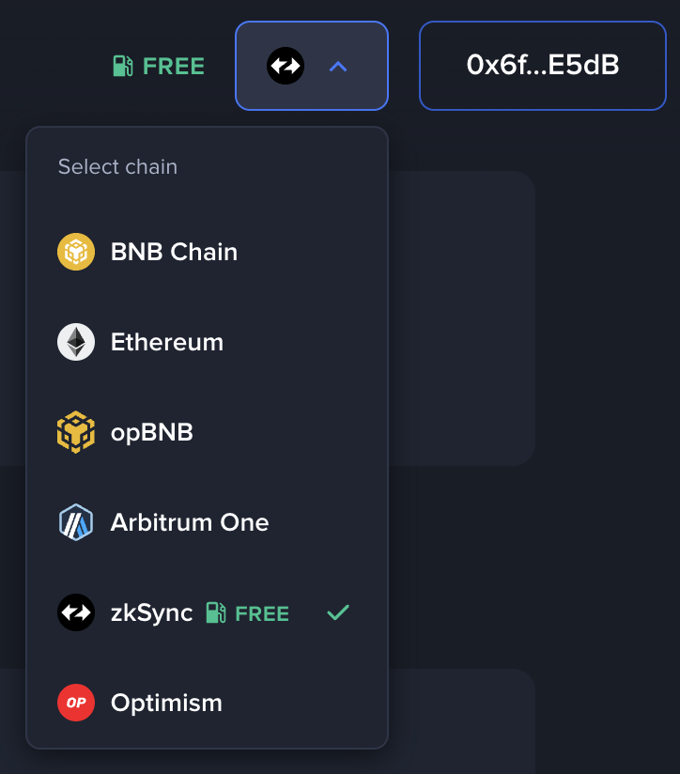Image resolution: width=680 pixels, height=774 pixels.
Task: Click the zkSync icon in the chain selector button
Action: (x=285, y=66)
